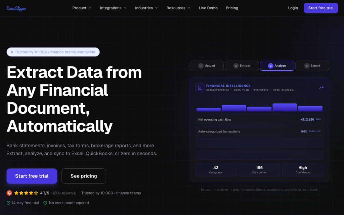The height and width of the screenshot is (215, 344).
Task: Click the 94% auto-categorized value
Action: click(304, 131)
